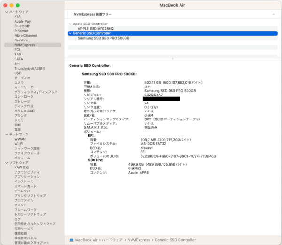Select RAW対応 in the sidebar
The image size is (282, 245).
coord(22,167)
